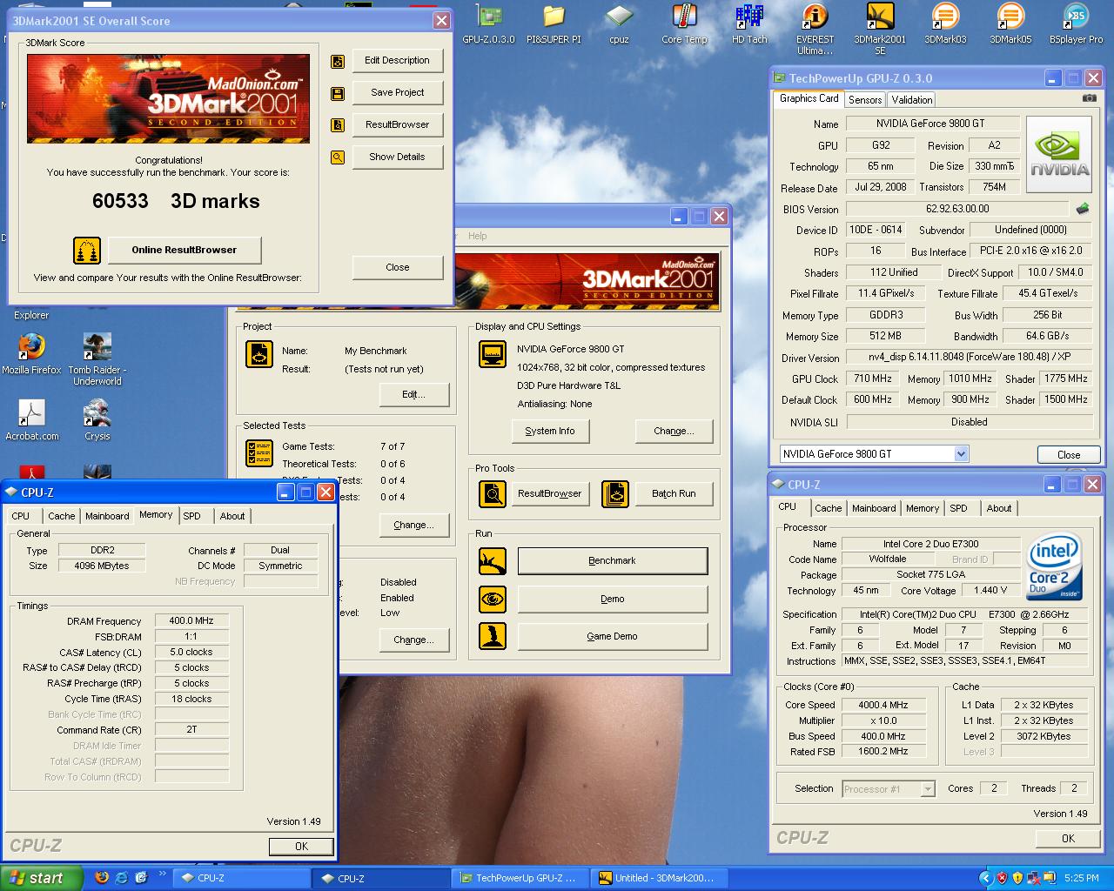Launch Crysis desktop icon
The image size is (1114, 891).
tap(97, 419)
